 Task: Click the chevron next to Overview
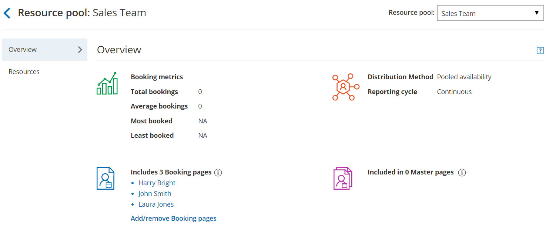click(x=80, y=50)
